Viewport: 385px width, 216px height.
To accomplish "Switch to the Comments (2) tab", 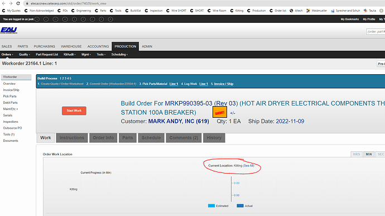I will pos(184,138).
